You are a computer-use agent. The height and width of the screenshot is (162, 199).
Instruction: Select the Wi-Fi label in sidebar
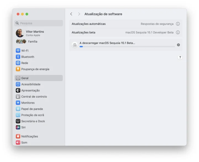pos(25,51)
